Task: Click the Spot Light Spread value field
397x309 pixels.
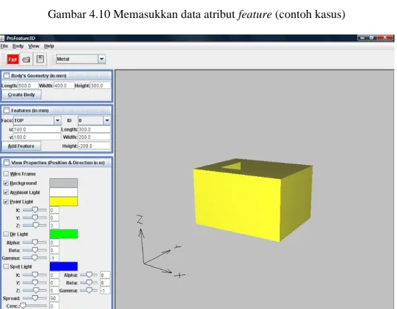Action: (x=54, y=298)
